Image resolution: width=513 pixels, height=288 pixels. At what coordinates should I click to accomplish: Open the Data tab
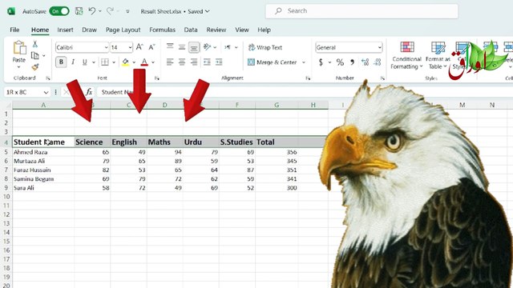point(191,30)
